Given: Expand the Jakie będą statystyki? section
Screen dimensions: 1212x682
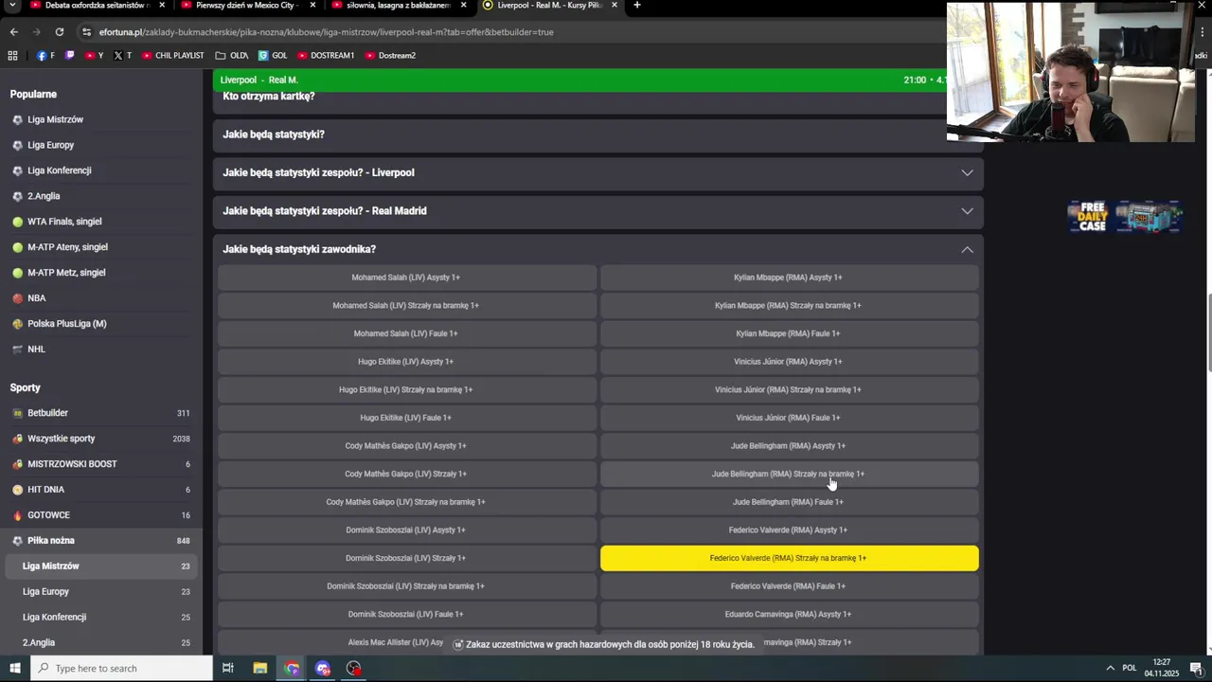Looking at the screenshot, I should 598,135.
